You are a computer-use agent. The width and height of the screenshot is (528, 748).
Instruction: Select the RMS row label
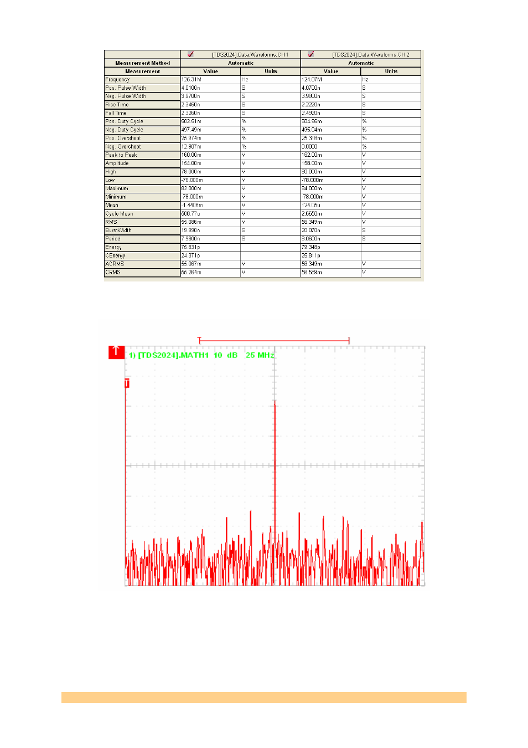pyautogui.click(x=142, y=222)
